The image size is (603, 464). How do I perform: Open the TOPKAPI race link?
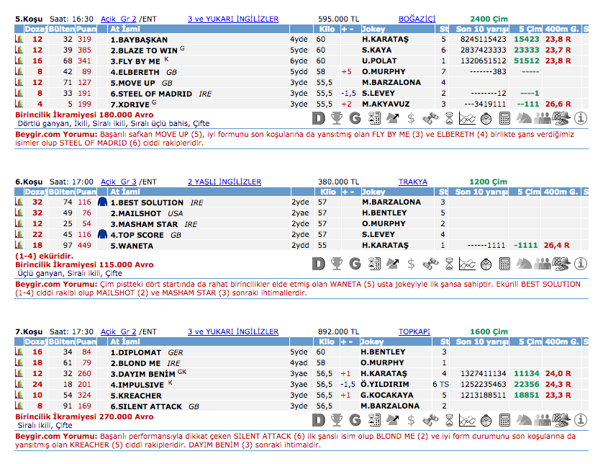[414, 331]
